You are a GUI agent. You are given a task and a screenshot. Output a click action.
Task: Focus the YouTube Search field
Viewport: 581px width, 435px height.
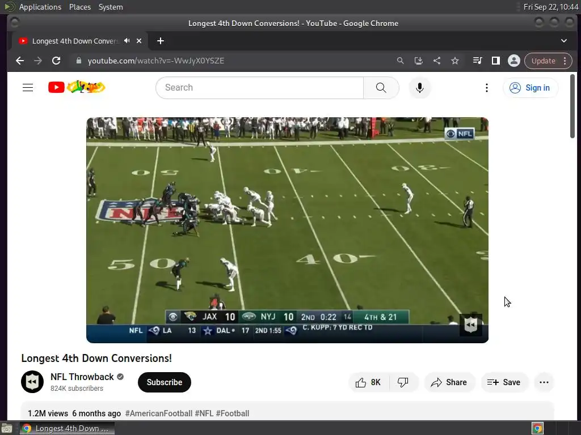[259, 88]
